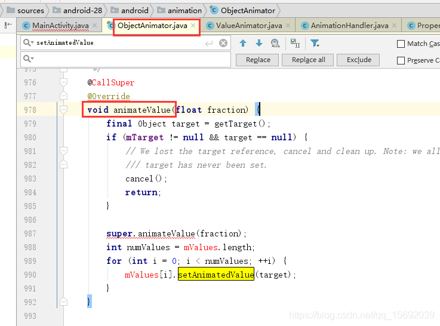Toggle fold end marker on line 982
The image size is (440, 326).
(x=64, y=165)
